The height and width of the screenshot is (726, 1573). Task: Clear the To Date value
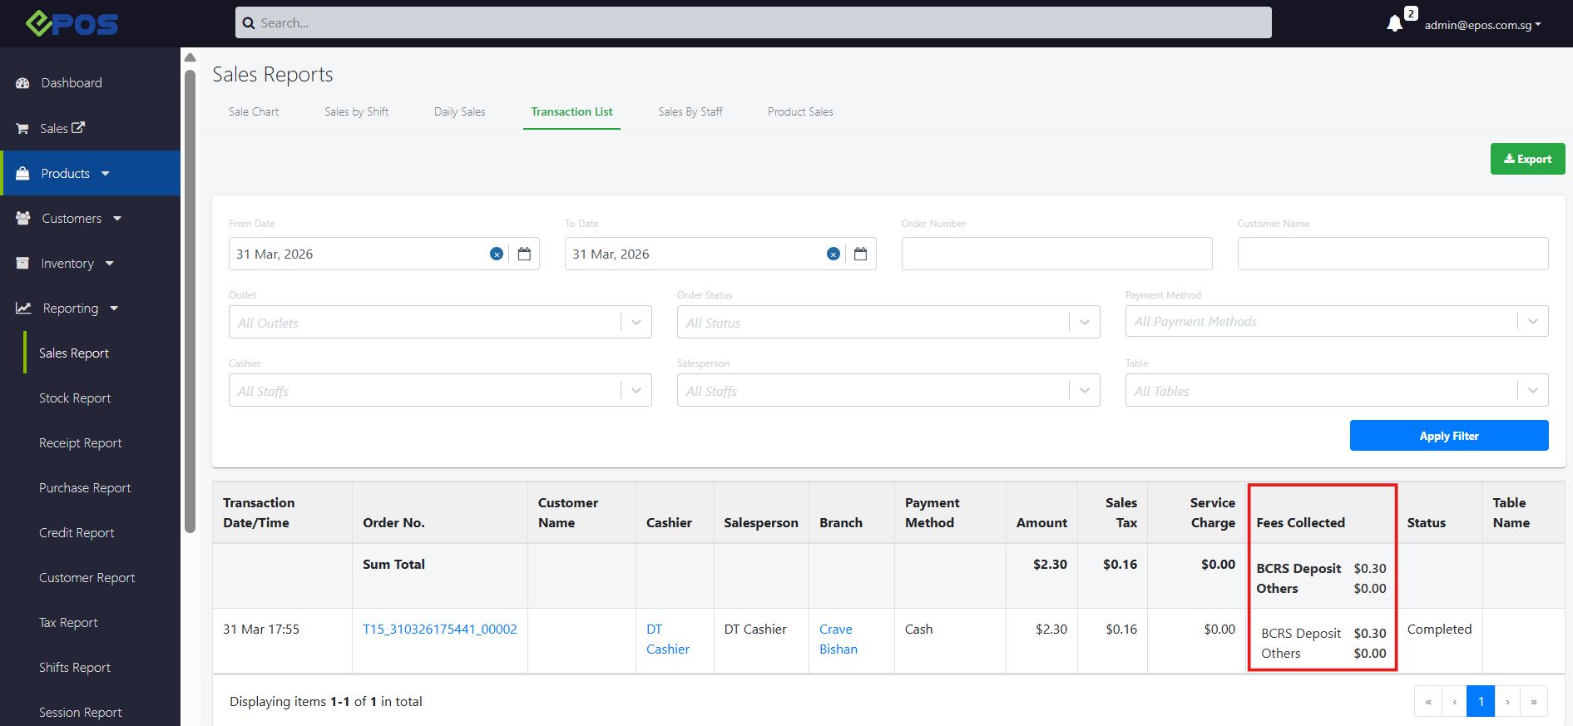coord(833,254)
